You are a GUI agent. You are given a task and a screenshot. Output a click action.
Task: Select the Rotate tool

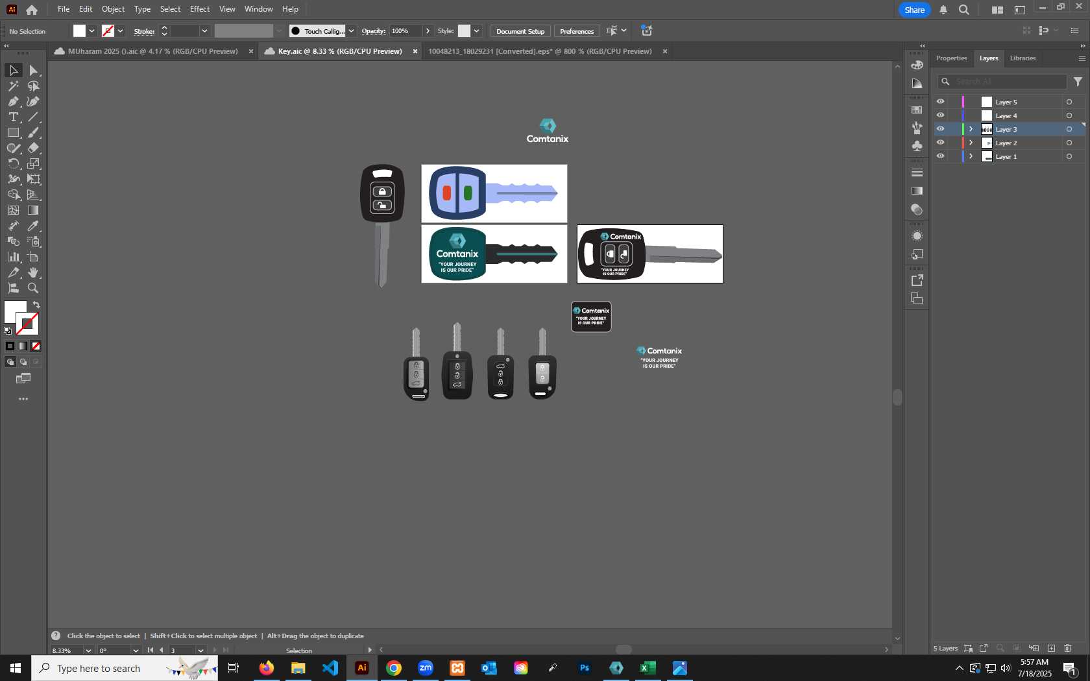click(x=13, y=163)
